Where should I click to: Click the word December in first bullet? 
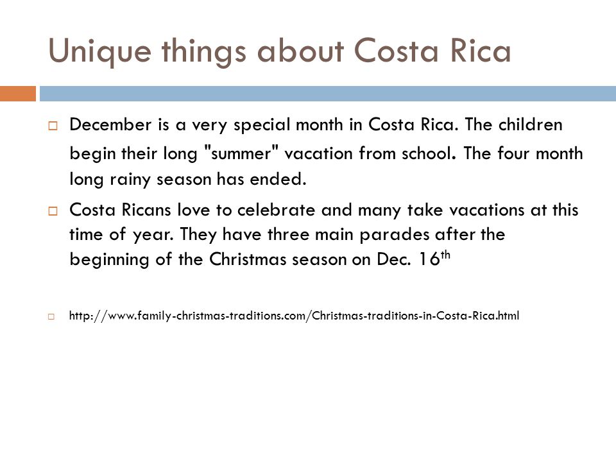(110, 124)
